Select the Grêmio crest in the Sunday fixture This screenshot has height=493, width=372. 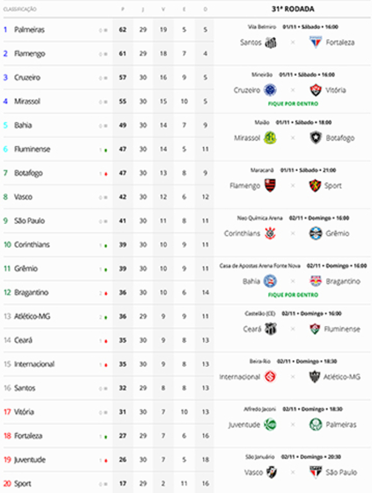[317, 233]
